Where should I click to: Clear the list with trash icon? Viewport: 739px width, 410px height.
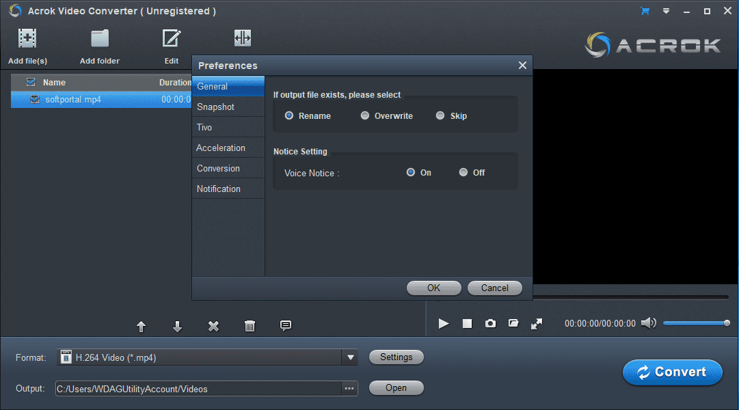250,326
